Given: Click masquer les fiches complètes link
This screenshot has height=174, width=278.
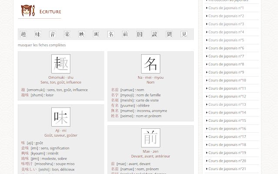Looking at the screenshot, I should 42,45.
